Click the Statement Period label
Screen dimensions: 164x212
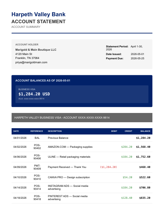pos(117,46)
